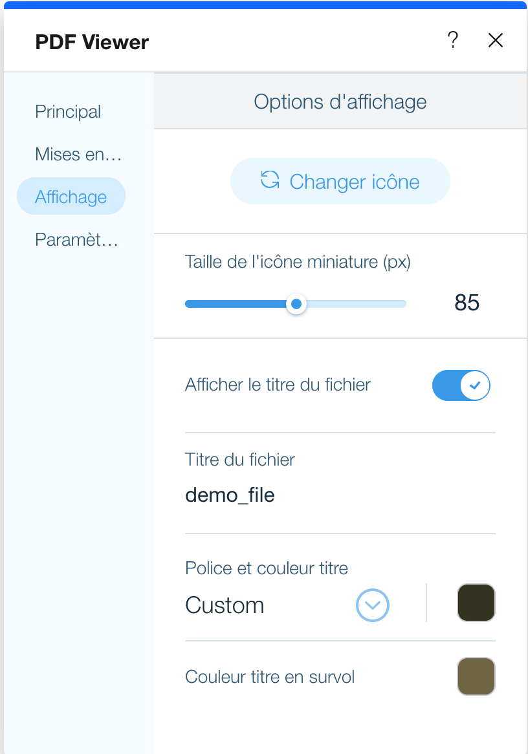Open the Paramètres section
This screenshot has height=754, width=528.
coord(76,240)
